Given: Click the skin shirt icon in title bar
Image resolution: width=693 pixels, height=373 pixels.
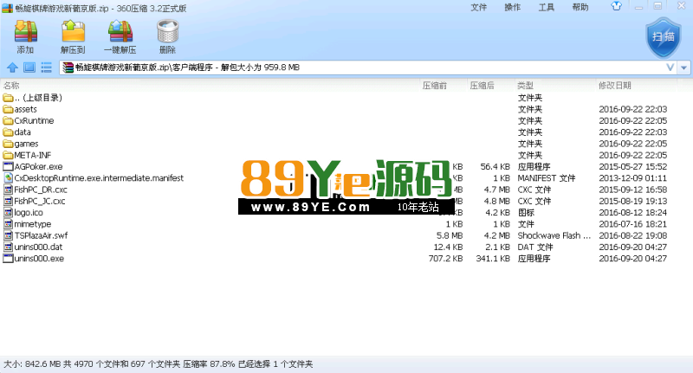Looking at the screenshot, I should [617, 6].
